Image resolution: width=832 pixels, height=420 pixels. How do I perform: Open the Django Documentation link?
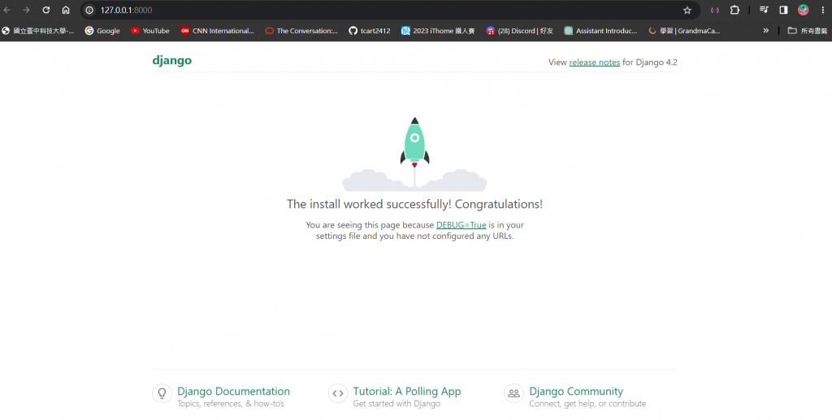pyautogui.click(x=233, y=392)
